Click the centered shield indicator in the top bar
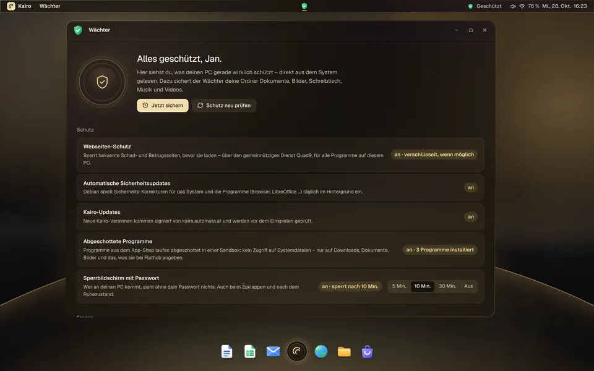The image size is (594, 371). 304,6
